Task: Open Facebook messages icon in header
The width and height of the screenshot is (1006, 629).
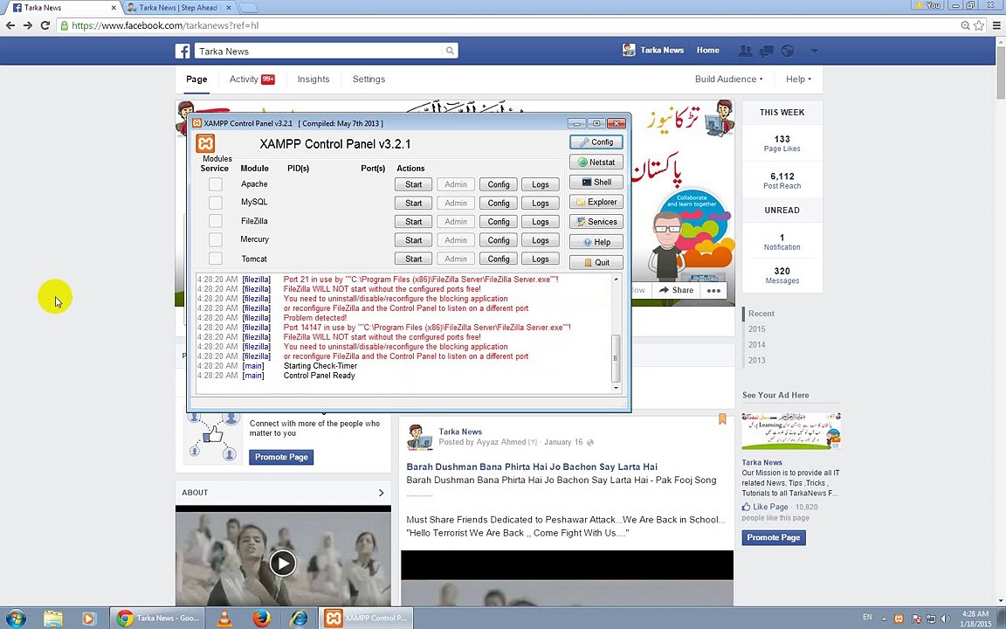Action: tap(766, 51)
